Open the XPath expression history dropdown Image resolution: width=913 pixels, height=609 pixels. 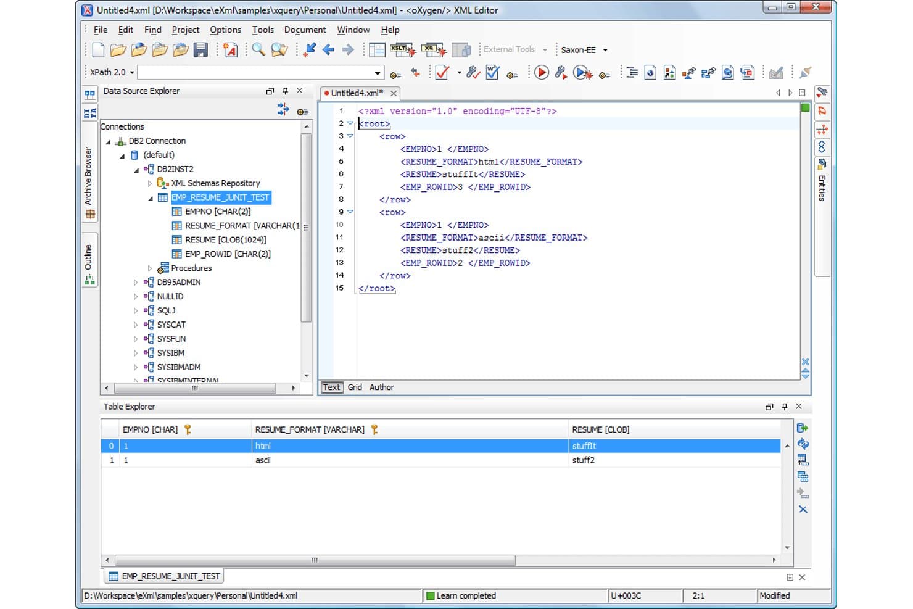[x=378, y=73]
